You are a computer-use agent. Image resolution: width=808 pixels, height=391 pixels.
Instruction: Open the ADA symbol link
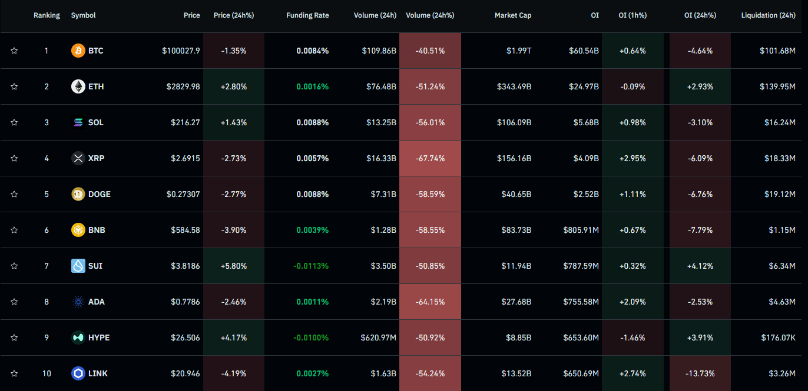coord(97,302)
